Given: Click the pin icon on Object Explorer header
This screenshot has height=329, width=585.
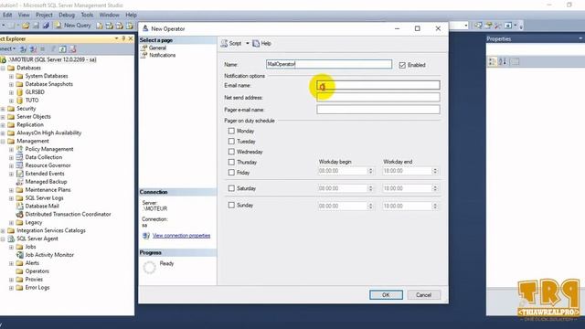Looking at the screenshot, I should click(123, 38).
